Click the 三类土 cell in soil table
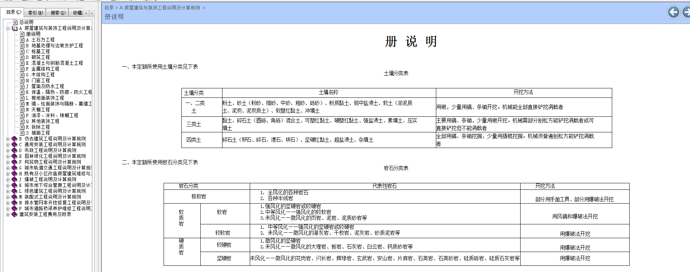Viewport: 690px width, 272px height. pyautogui.click(x=202, y=124)
